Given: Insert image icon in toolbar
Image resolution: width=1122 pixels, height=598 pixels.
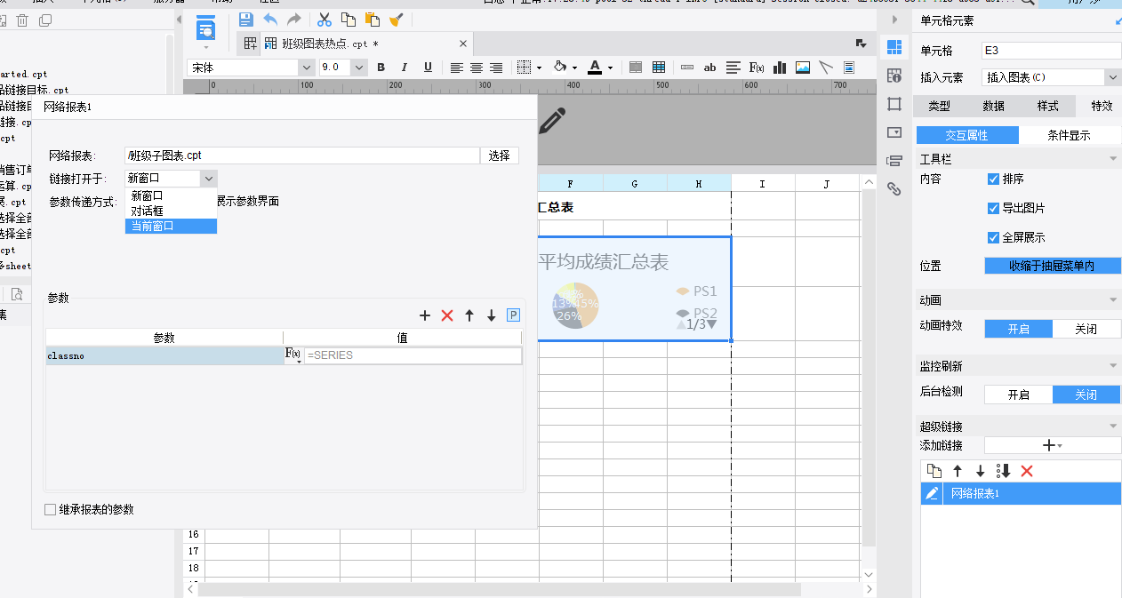Looking at the screenshot, I should point(803,68).
